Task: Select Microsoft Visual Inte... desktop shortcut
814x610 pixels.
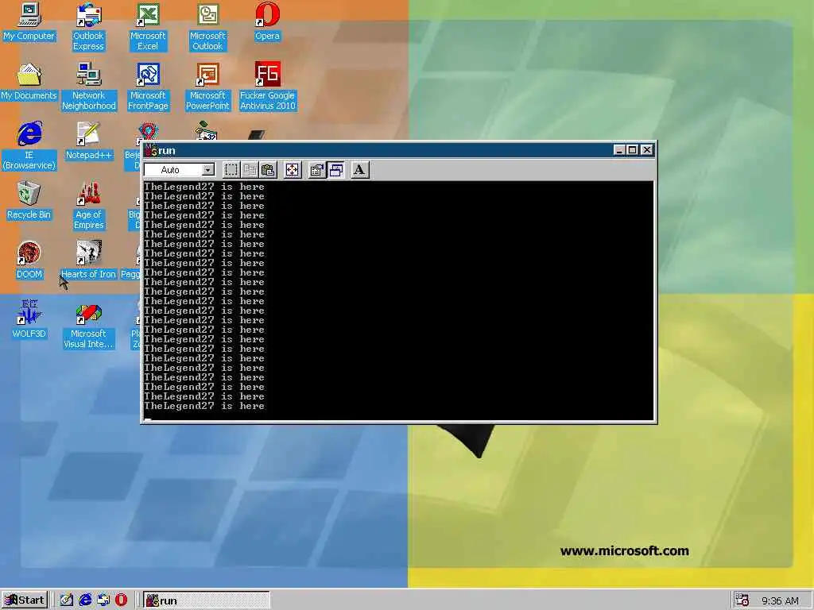Action: (89, 325)
